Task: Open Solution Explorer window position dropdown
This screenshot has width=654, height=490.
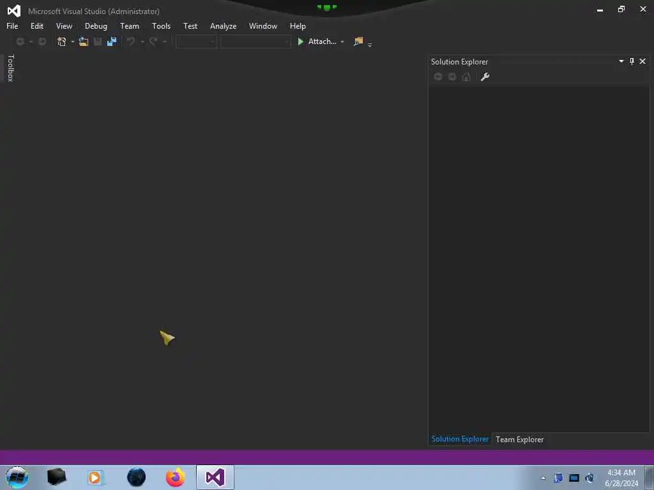Action: (x=621, y=61)
